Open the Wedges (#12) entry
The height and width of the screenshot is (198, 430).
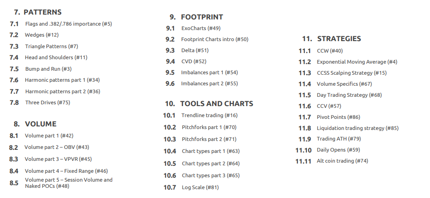pos(42,35)
